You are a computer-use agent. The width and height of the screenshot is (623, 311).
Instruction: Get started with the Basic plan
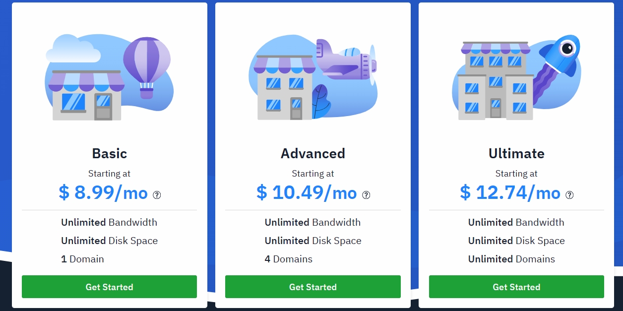click(109, 287)
